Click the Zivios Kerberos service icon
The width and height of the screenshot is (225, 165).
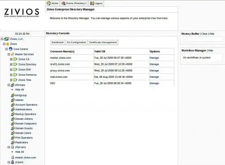coord(15,75)
